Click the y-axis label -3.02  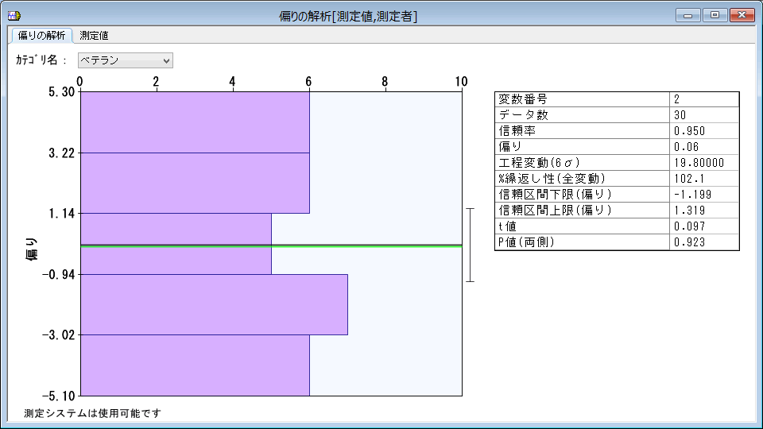pyautogui.click(x=58, y=335)
